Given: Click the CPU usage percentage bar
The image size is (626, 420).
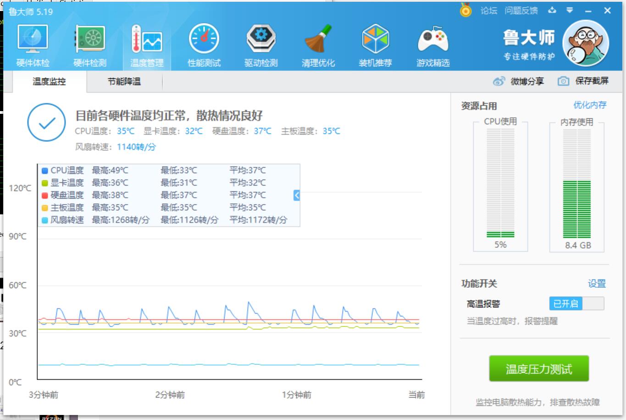Looking at the screenshot, I should coord(501,184).
